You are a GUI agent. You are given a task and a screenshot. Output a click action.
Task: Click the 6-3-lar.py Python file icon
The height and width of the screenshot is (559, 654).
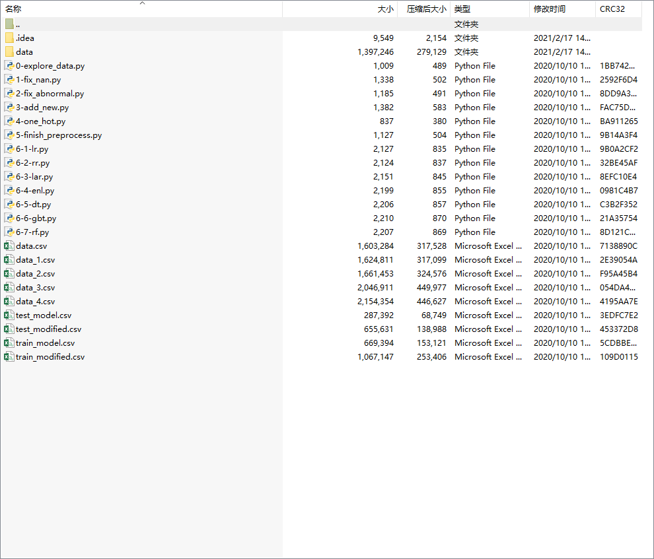(9, 177)
